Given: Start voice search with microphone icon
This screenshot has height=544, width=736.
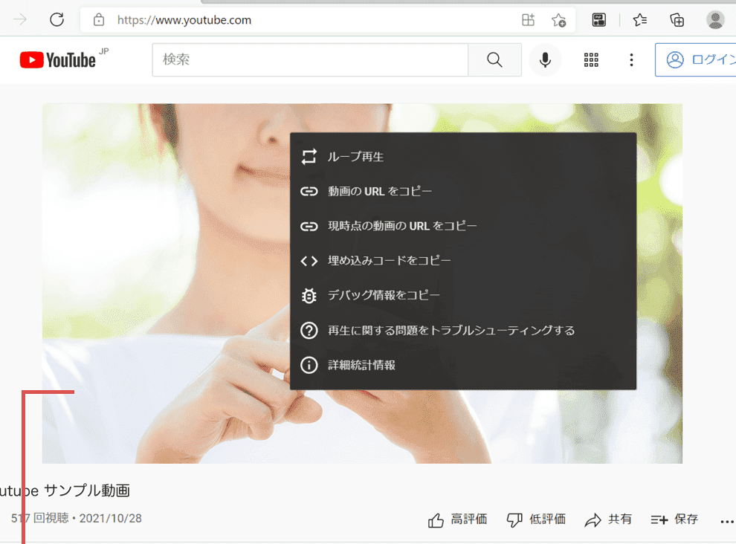Looking at the screenshot, I should click(x=546, y=60).
